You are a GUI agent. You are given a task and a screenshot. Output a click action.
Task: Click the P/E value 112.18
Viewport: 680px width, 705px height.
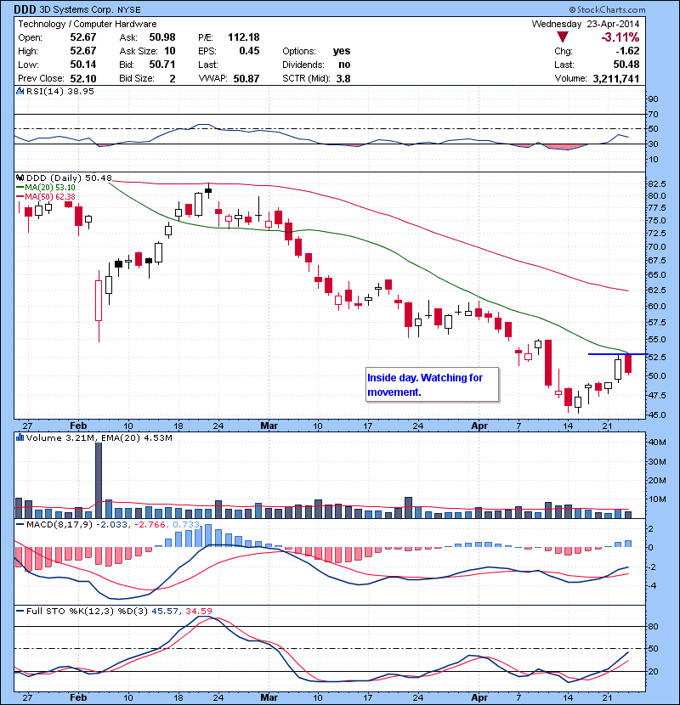[243, 37]
